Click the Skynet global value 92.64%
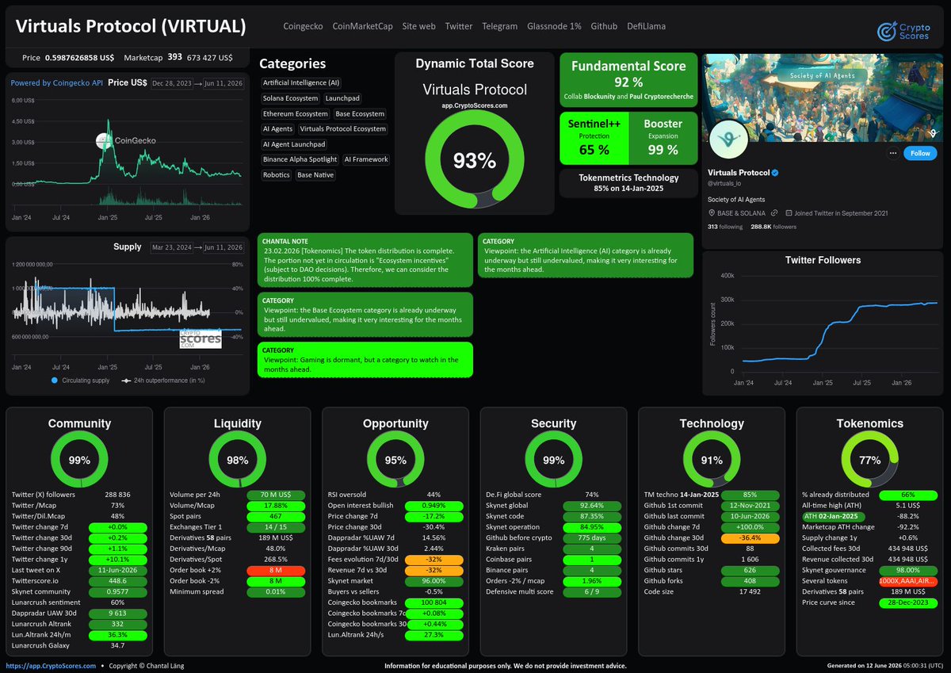Image resolution: width=951 pixels, height=673 pixels. tap(592, 504)
